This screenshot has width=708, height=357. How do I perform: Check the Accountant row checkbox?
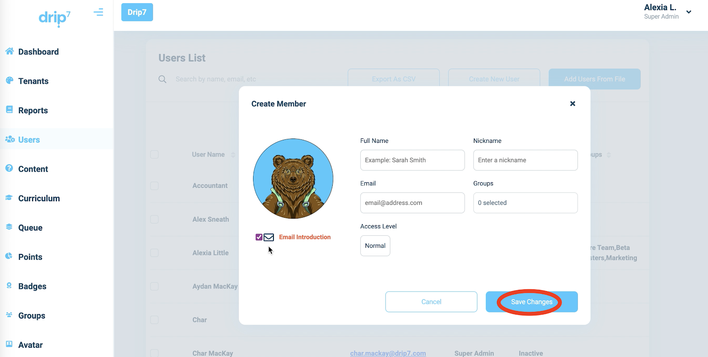click(154, 186)
